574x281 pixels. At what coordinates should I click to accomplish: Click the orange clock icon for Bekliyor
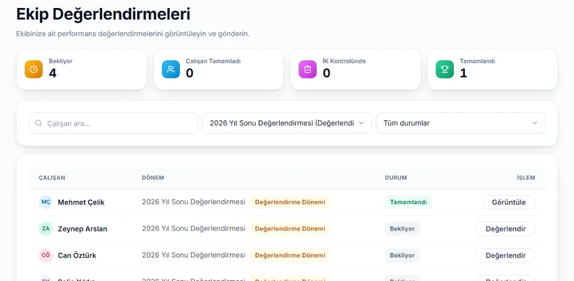tap(34, 69)
